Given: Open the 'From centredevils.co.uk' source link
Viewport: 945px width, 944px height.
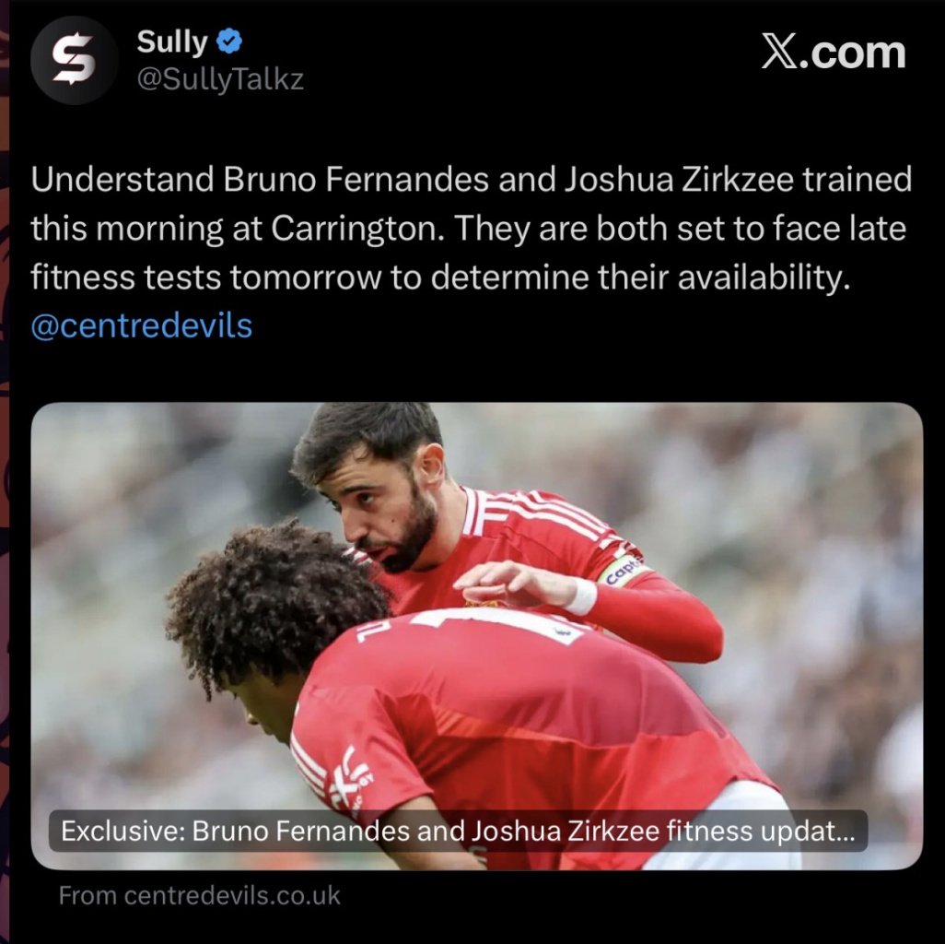Looking at the screenshot, I should point(200,895).
